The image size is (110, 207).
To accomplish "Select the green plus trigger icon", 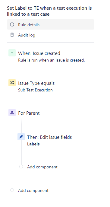I will pos(12,53).
